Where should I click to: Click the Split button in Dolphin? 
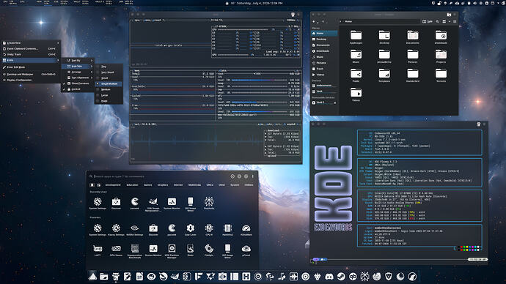(x=428, y=21)
